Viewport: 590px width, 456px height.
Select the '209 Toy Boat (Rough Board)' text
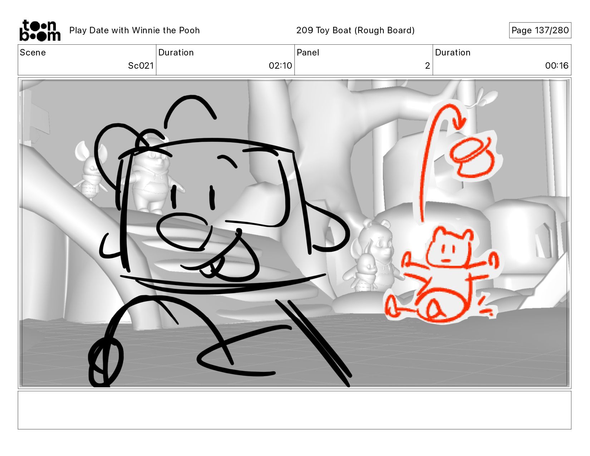tap(355, 30)
